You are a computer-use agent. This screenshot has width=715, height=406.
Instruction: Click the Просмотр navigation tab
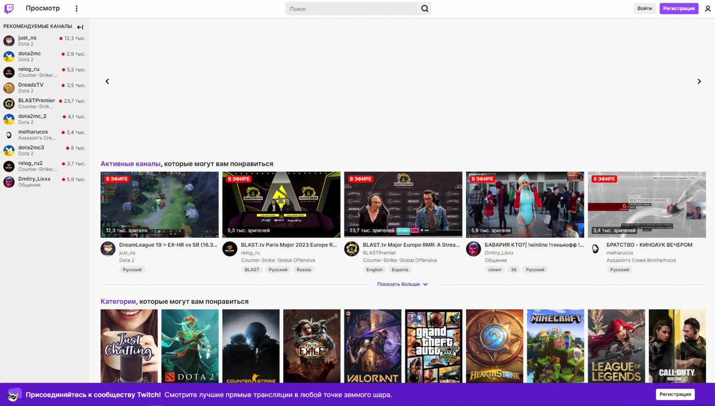click(42, 8)
